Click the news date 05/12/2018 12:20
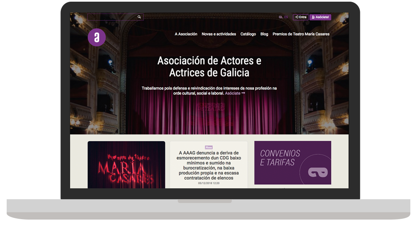The width and height of the screenshot is (417, 250). 209,183
